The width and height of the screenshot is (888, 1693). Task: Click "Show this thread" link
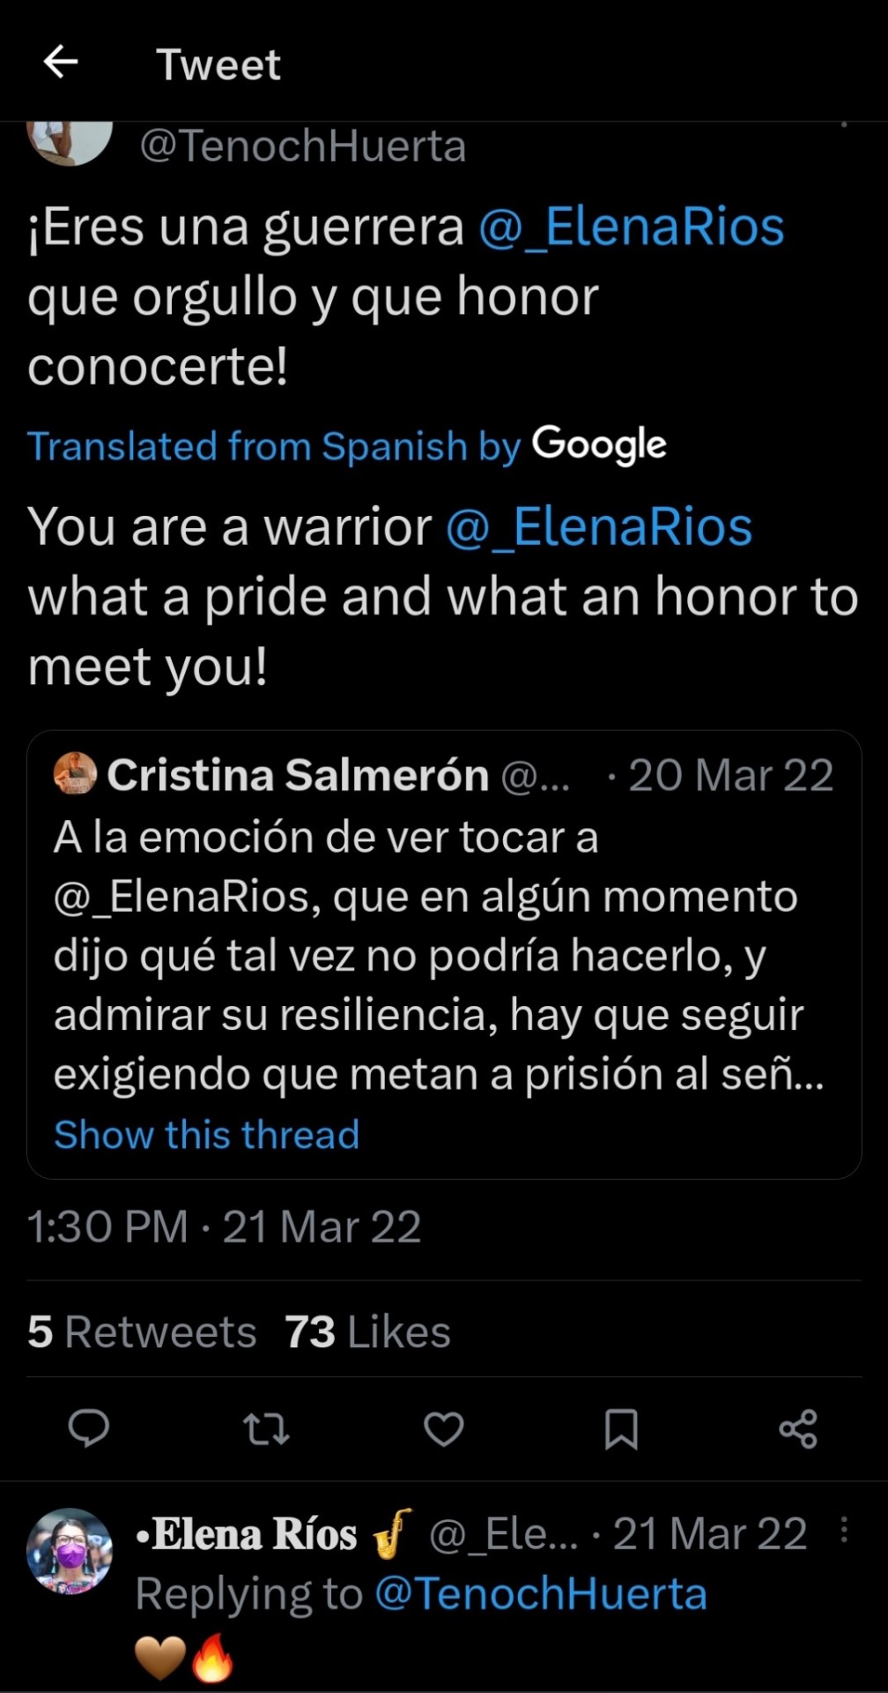point(207,1134)
